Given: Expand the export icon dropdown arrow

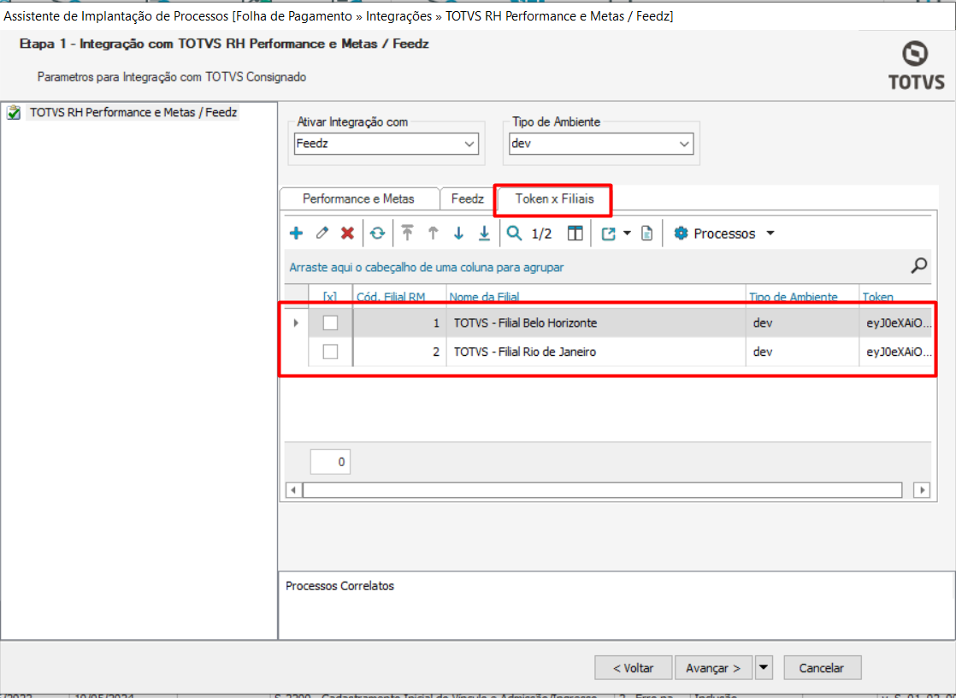Looking at the screenshot, I should click(627, 233).
